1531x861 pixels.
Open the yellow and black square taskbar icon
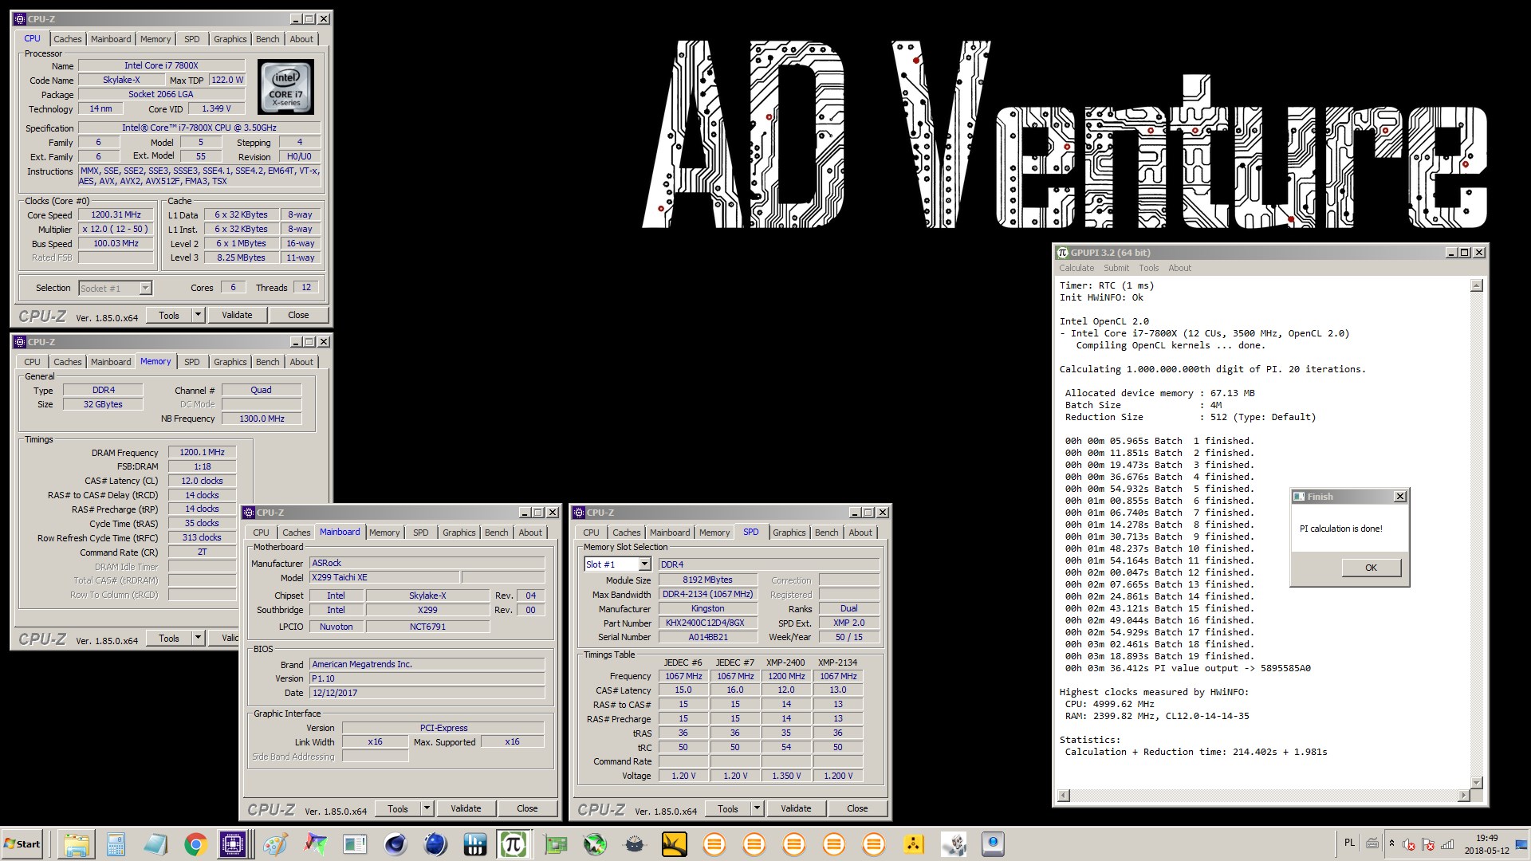point(674,844)
